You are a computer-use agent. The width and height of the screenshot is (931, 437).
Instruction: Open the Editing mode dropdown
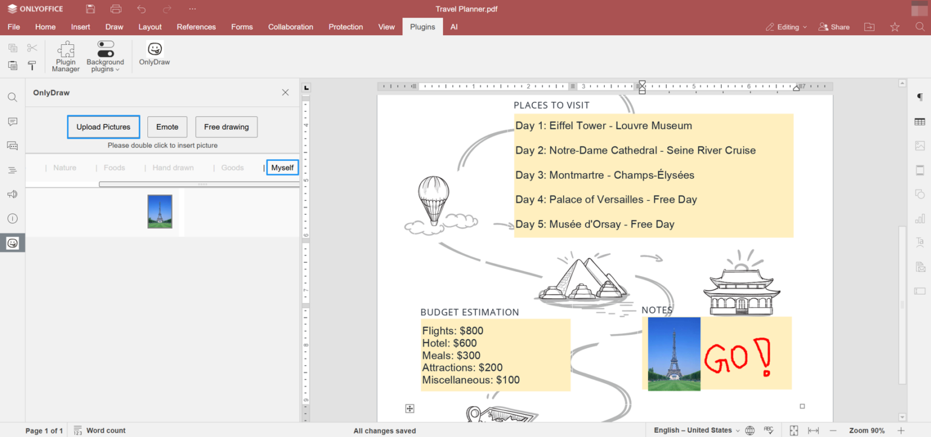(786, 27)
